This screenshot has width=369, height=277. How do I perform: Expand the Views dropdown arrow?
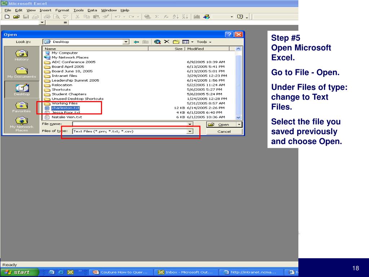(192, 42)
